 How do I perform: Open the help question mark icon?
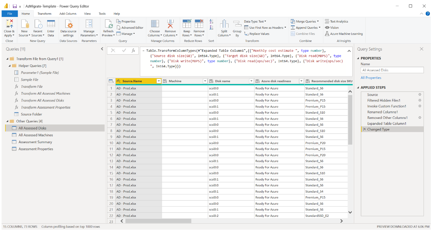(428, 14)
